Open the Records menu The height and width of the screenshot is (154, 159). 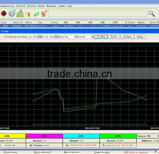(32, 6)
